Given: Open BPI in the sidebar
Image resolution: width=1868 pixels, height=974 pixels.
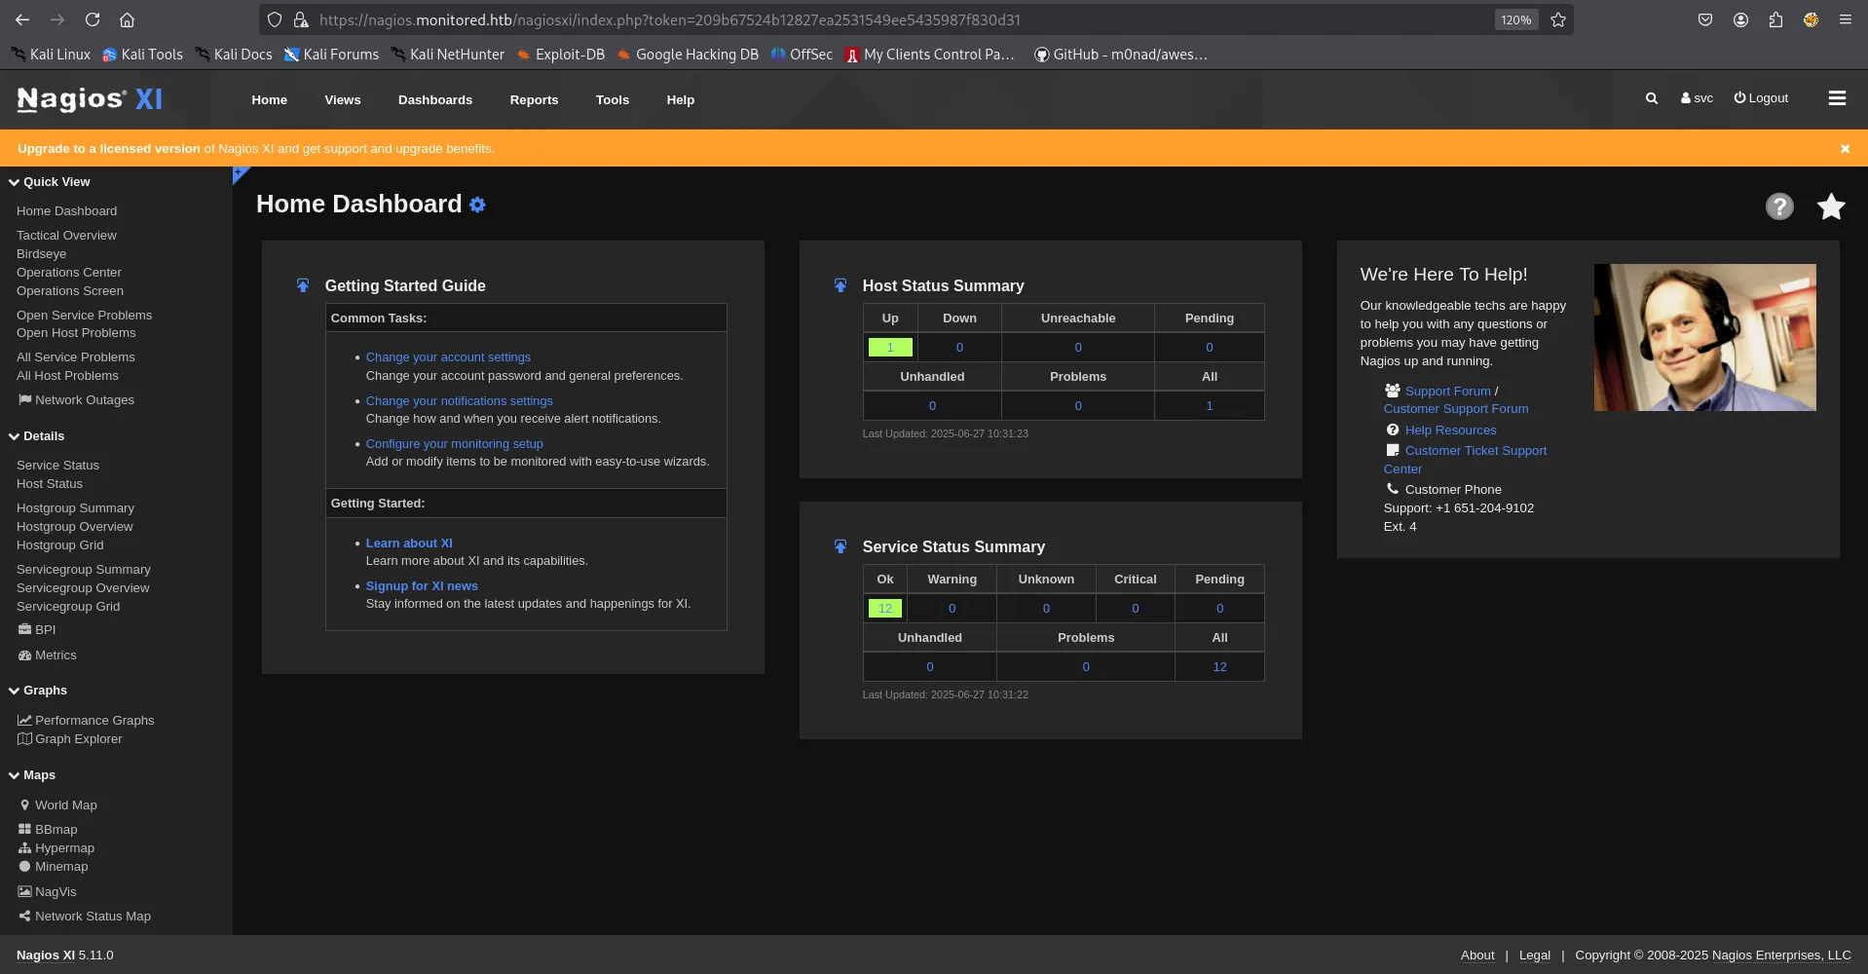Looking at the screenshot, I should pyautogui.click(x=37, y=630).
